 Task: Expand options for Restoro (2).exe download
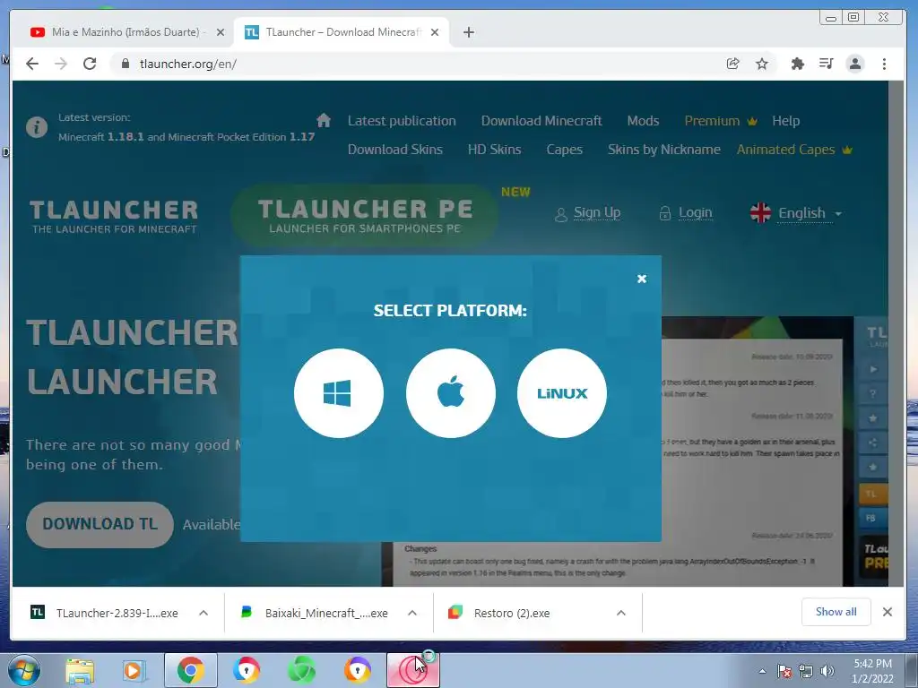[621, 613]
